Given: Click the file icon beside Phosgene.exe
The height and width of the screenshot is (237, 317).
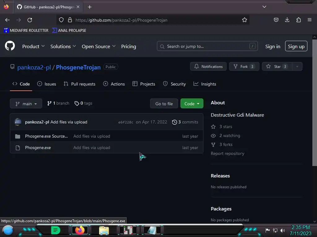Looking at the screenshot, I should pyautogui.click(x=18, y=148).
